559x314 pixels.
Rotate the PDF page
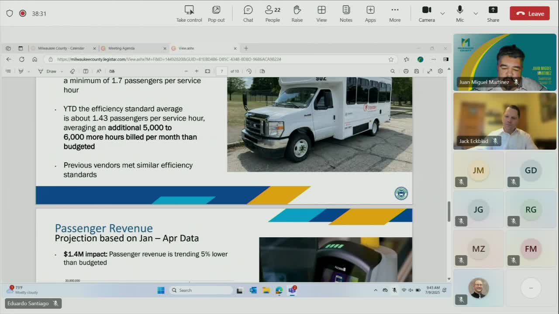[x=249, y=71]
